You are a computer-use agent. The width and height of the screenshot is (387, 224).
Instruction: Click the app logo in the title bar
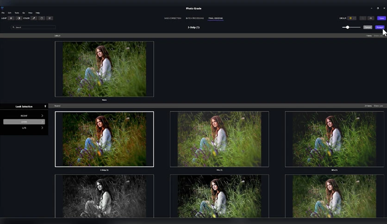tap(2, 8)
